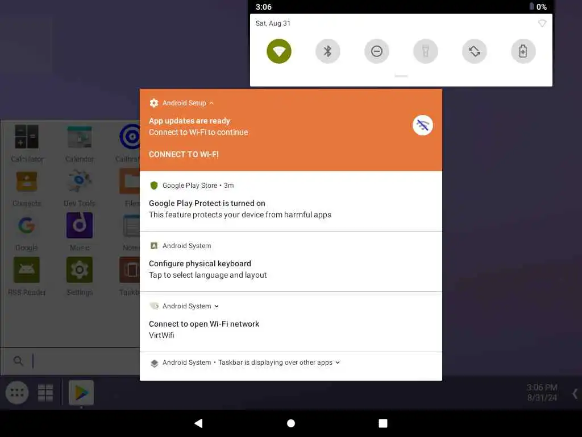Toggle Bluetooth quick setting
This screenshot has height=437, width=582.
(328, 51)
